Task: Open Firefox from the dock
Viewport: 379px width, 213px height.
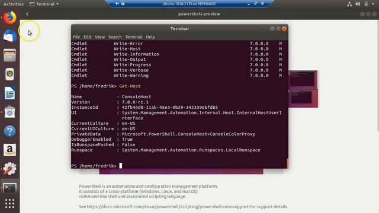Action: (9, 17)
